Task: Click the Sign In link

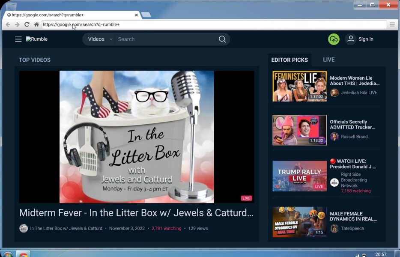Action: pyautogui.click(x=366, y=39)
